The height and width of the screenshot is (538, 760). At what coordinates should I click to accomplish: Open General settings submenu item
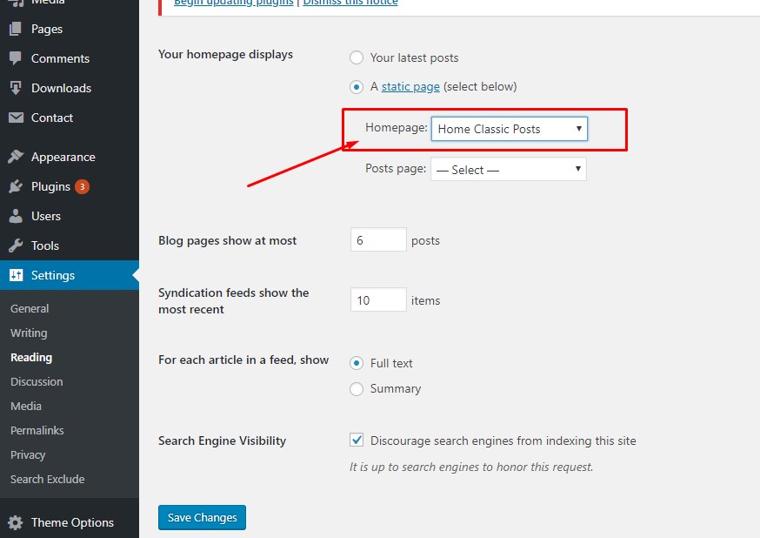[30, 308]
